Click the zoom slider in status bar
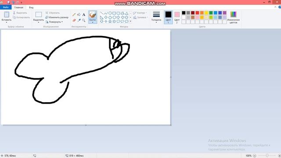281x158 pixels. pyautogui.click(x=267, y=156)
